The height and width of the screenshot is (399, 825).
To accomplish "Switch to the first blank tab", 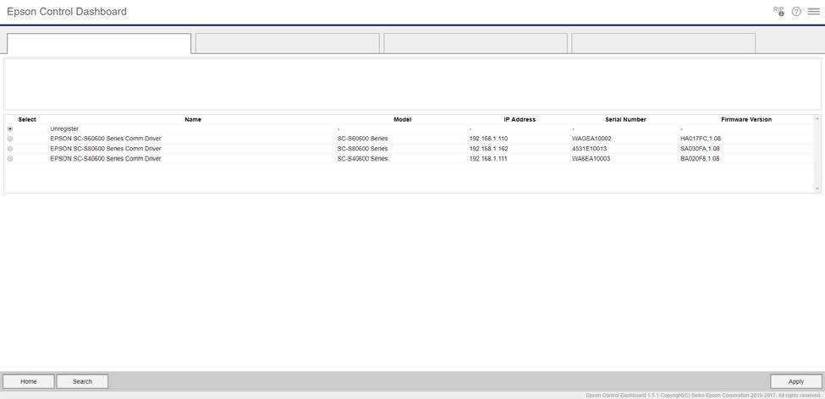I will 99,44.
